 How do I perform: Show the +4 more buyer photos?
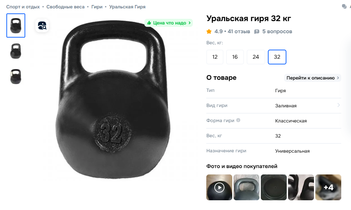pos(328,187)
